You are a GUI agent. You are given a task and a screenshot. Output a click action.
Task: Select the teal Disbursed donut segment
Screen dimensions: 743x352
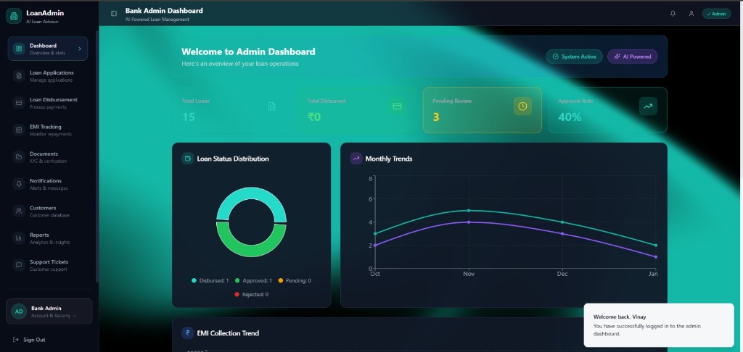(251, 193)
